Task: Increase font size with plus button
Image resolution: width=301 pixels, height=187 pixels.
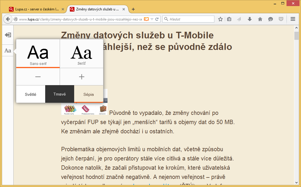Action: 81,77
